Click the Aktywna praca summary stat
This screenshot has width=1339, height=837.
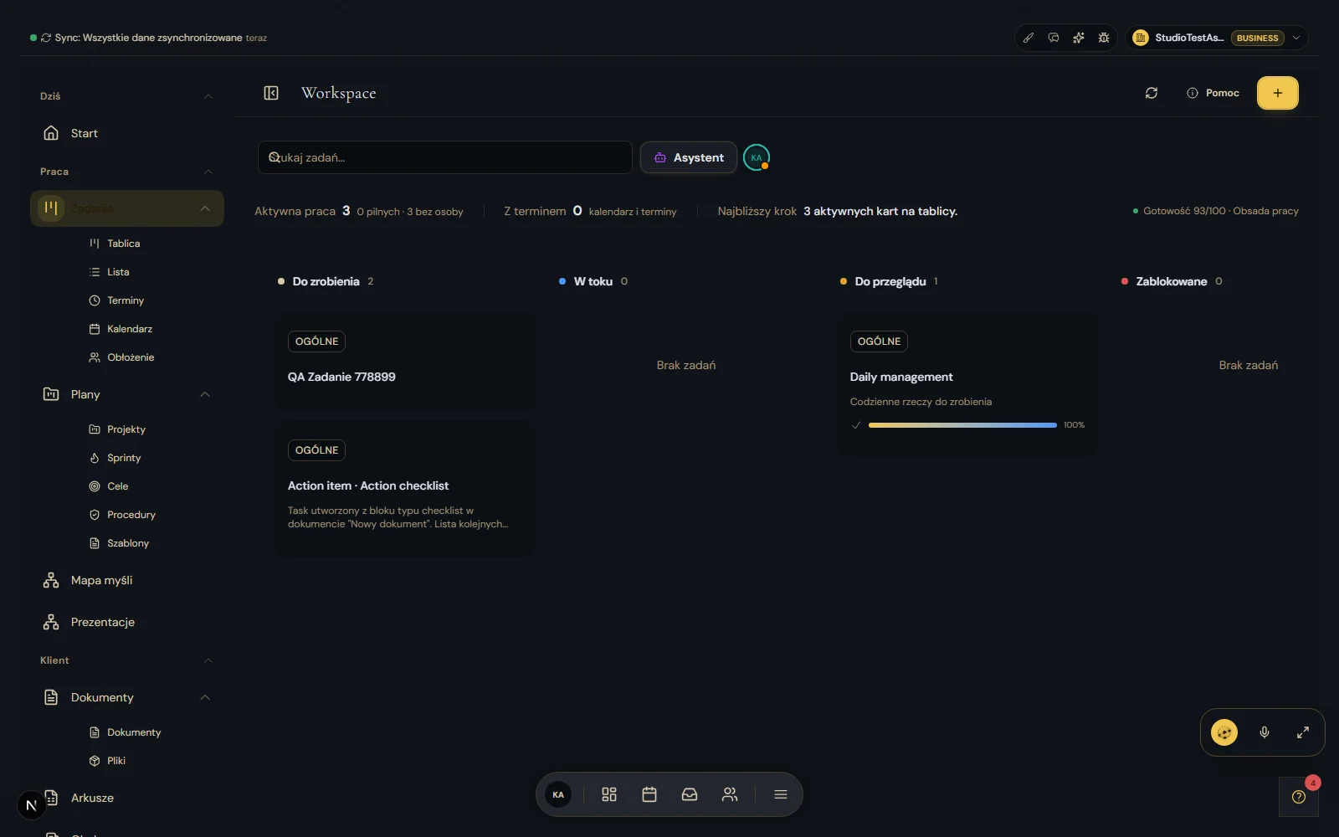coord(358,211)
